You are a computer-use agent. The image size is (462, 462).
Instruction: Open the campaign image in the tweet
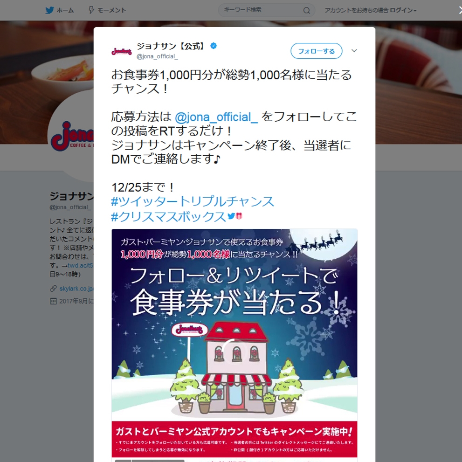click(234, 345)
